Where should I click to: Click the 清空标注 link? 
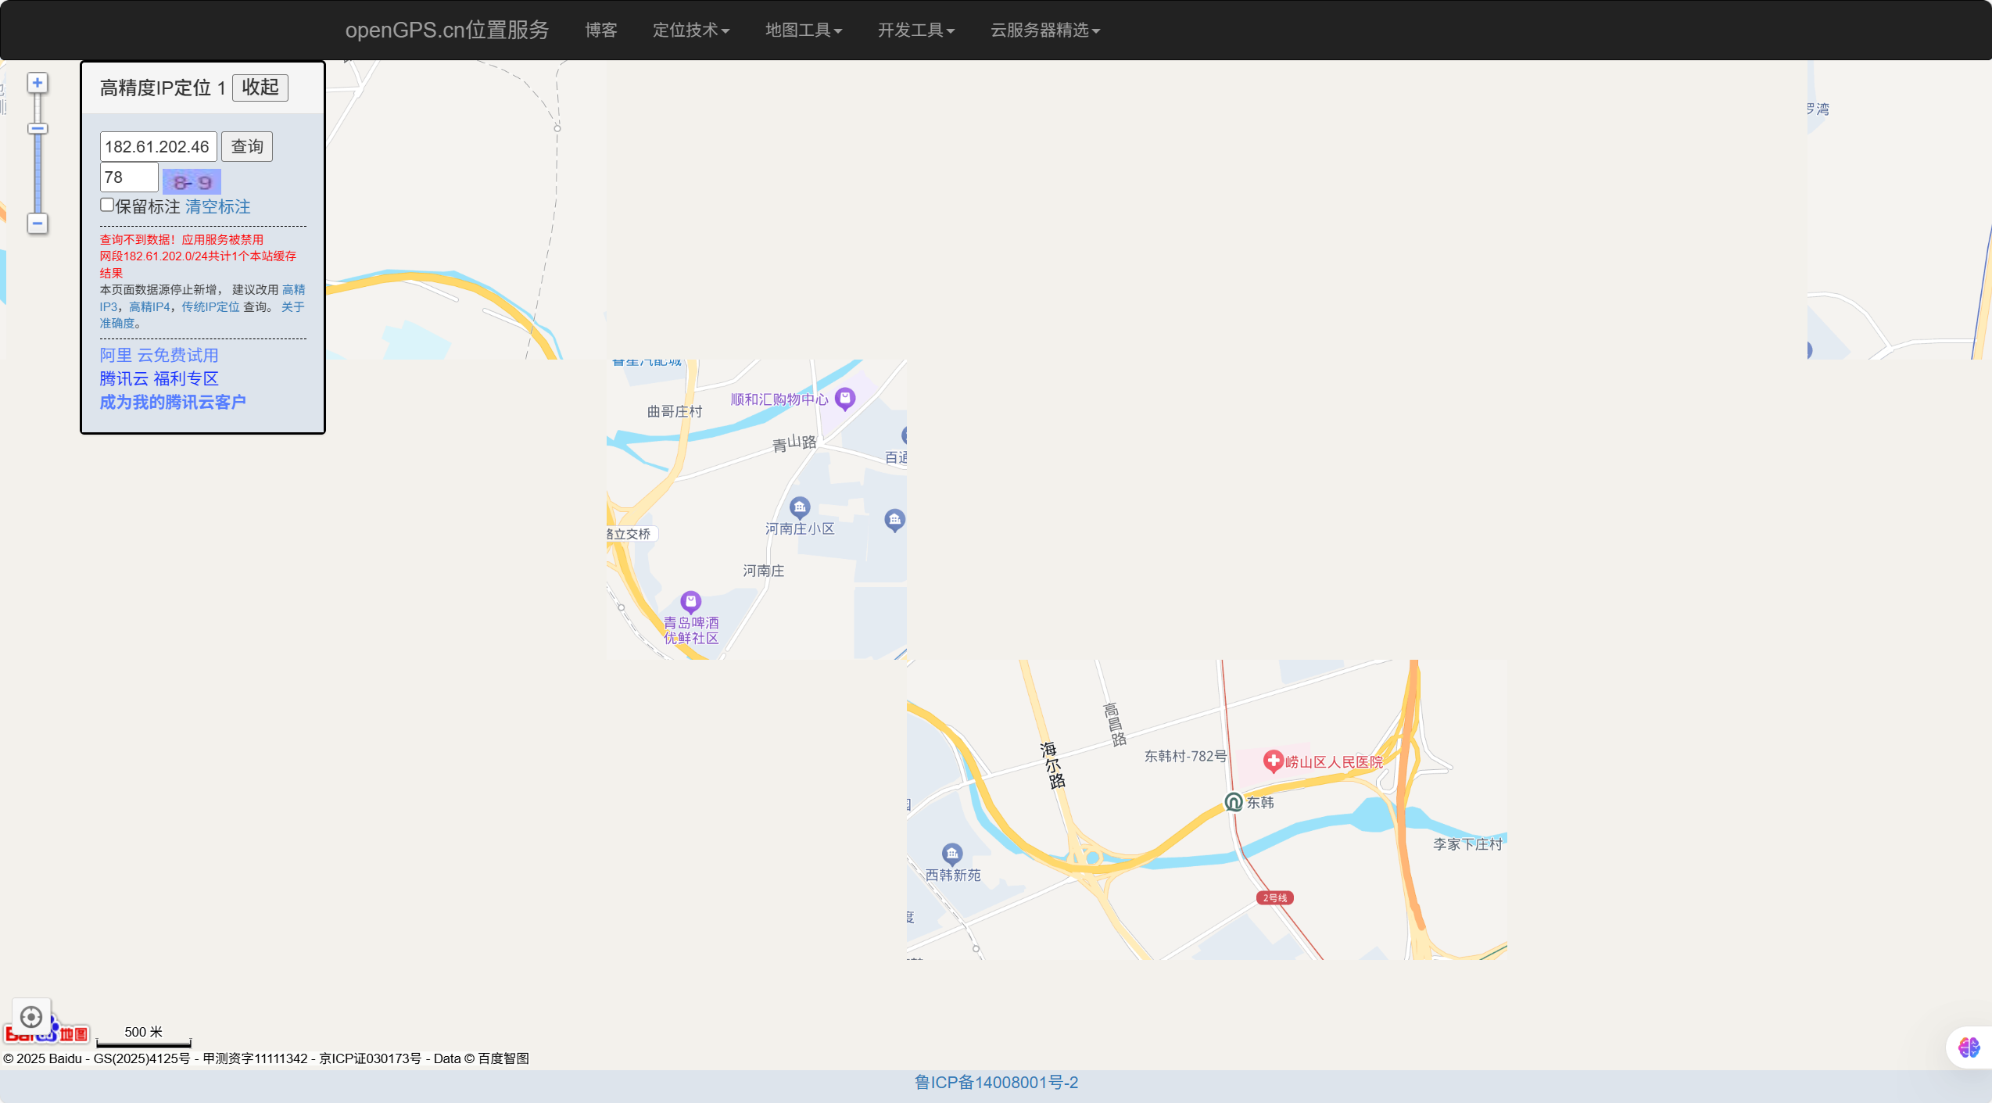coord(217,206)
